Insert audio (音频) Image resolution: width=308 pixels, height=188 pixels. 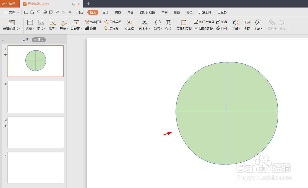[236, 25]
